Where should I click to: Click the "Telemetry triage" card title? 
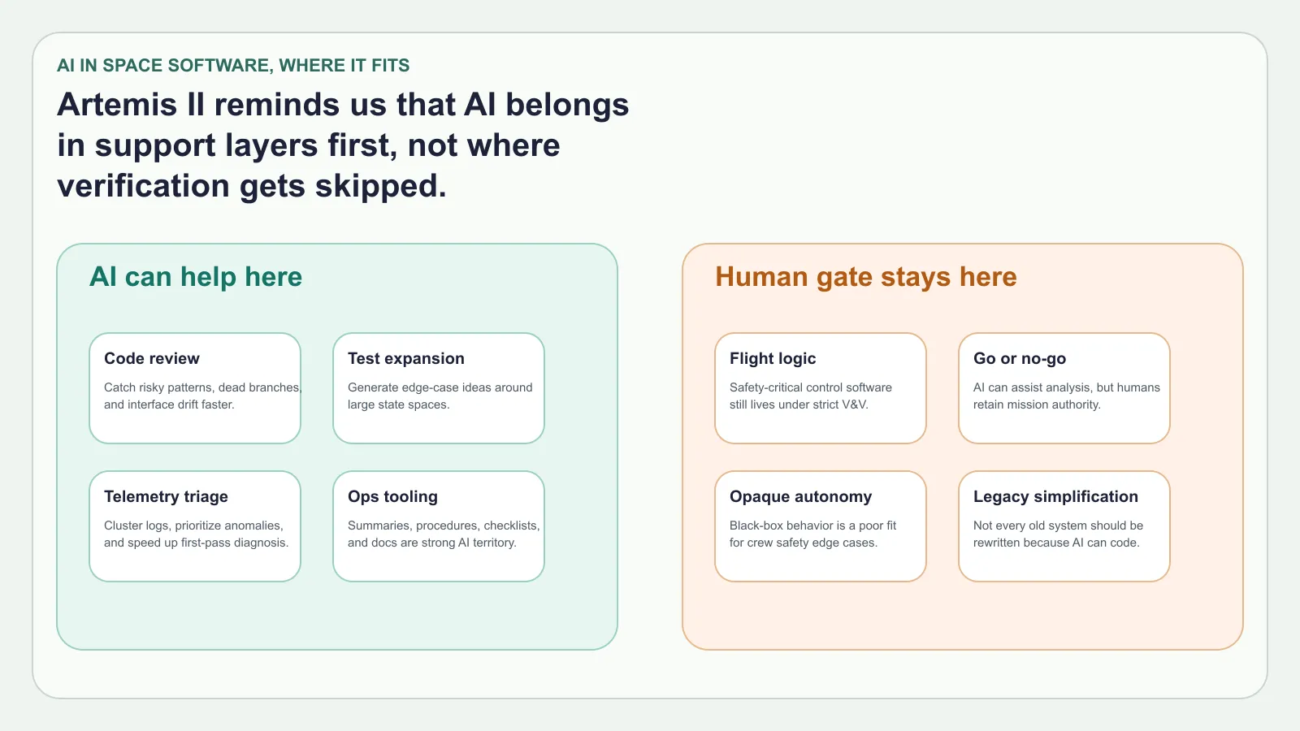(166, 496)
